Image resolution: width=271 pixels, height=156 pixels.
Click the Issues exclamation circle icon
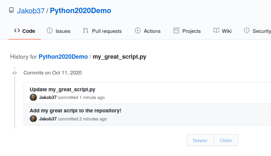point(50,31)
